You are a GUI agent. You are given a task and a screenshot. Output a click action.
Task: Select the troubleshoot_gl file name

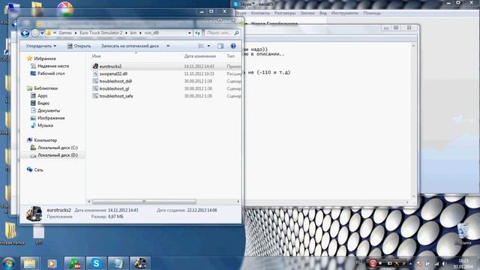click(x=114, y=88)
